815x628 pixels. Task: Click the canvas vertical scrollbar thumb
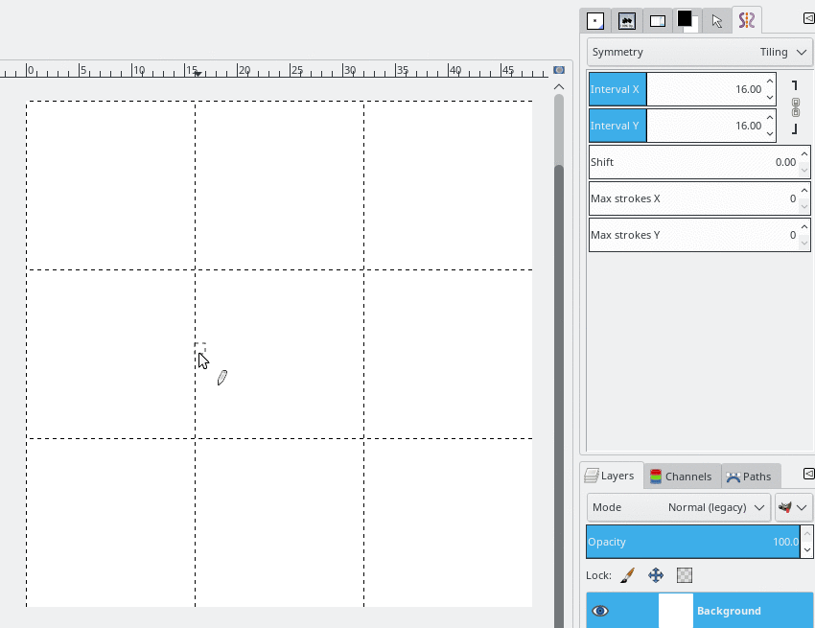[559, 395]
